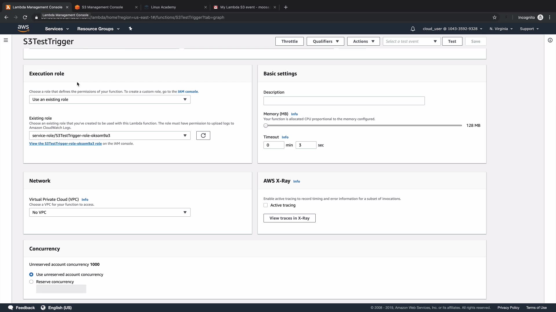The image size is (556, 312).
Task: Expand the Use an existing role dropdown
Action: [x=110, y=99]
